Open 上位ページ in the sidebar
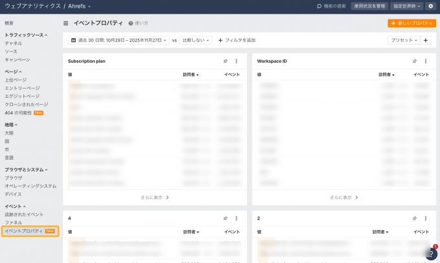440x263 pixels. coord(16,80)
